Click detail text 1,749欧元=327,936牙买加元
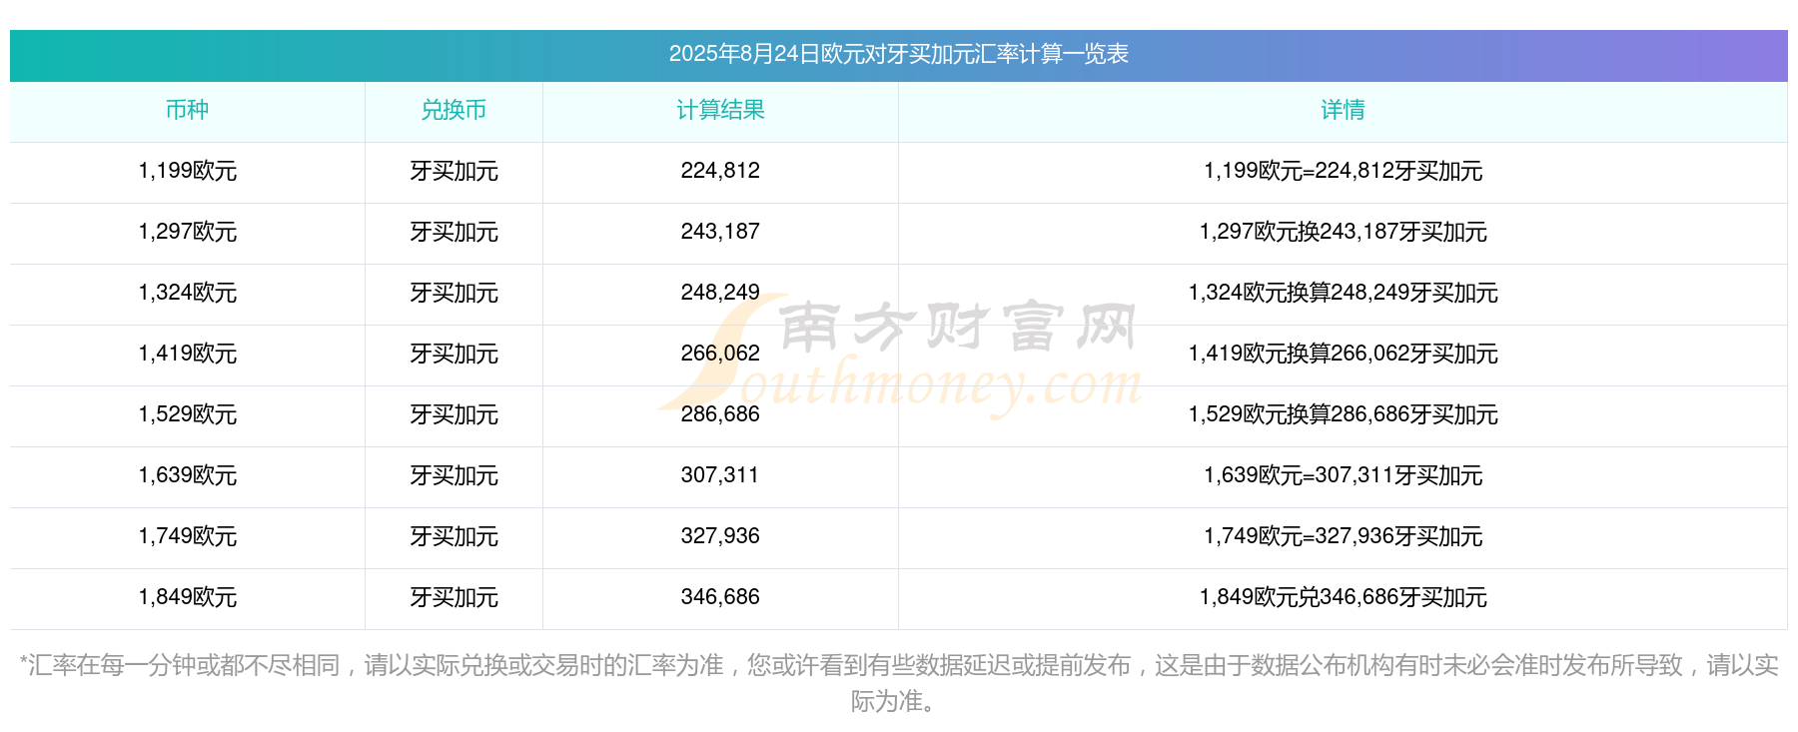 point(1343,536)
